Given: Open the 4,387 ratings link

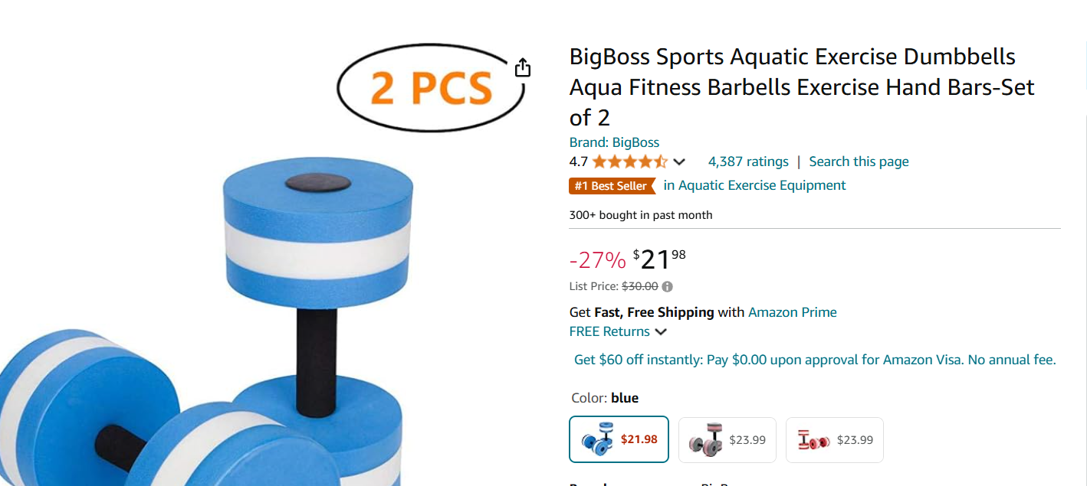Looking at the screenshot, I should (748, 161).
